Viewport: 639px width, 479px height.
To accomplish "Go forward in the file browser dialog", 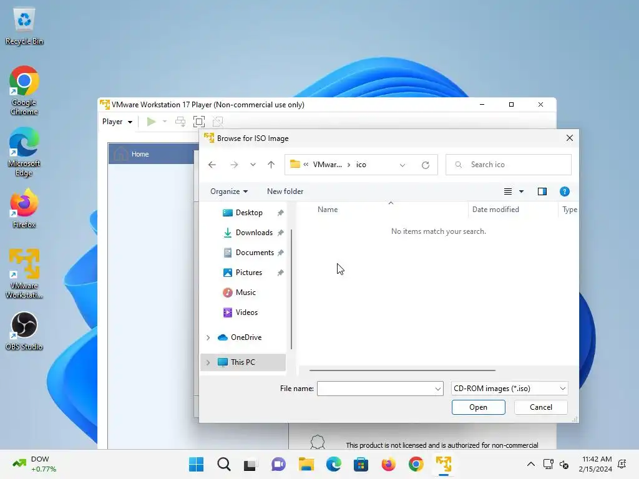I will 234,165.
